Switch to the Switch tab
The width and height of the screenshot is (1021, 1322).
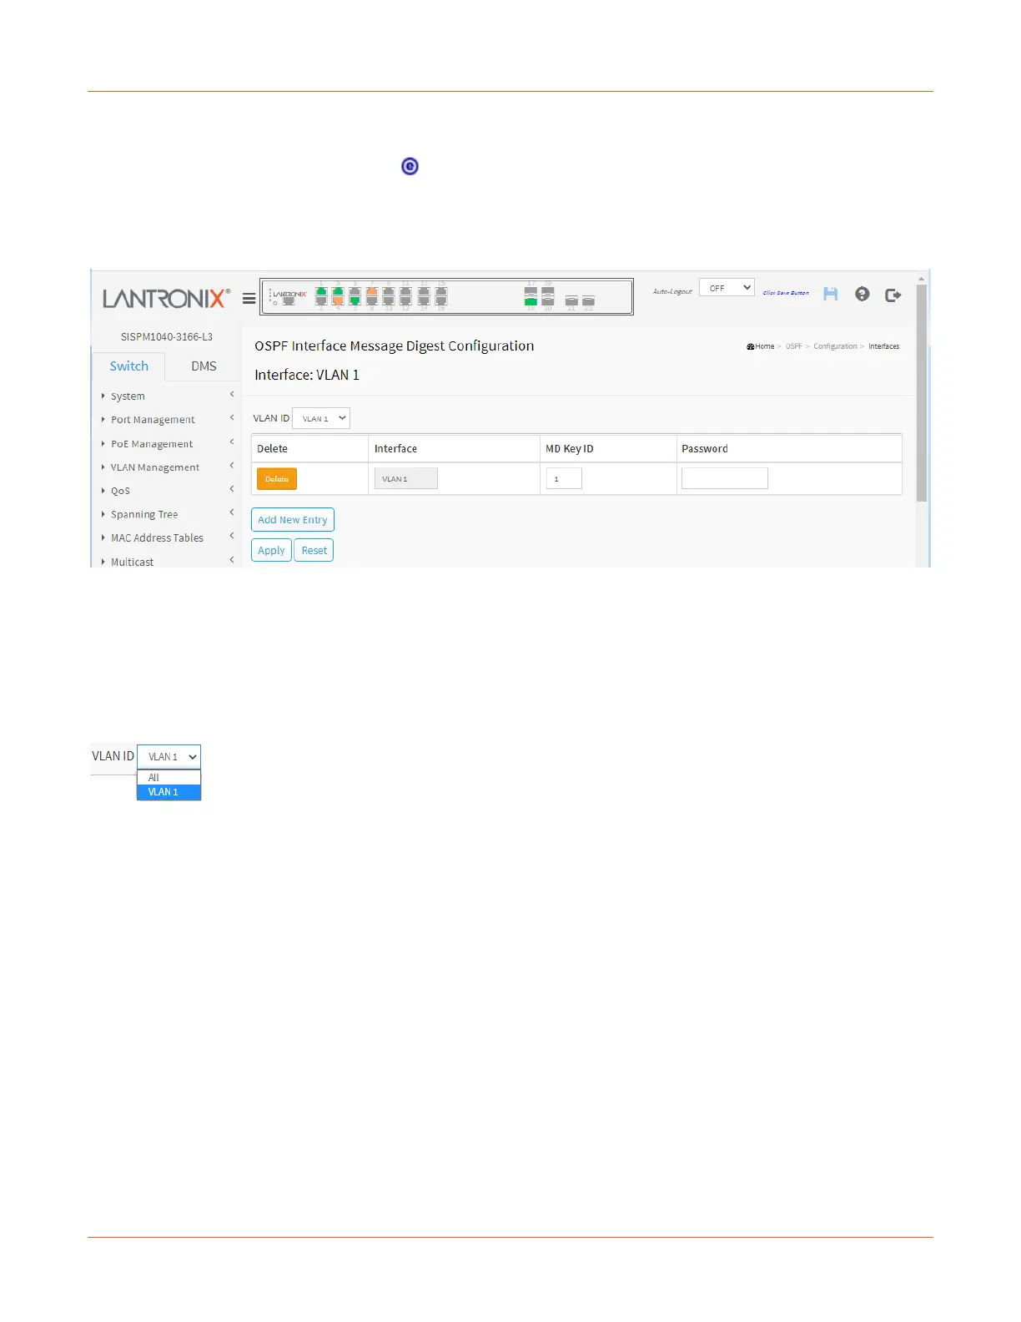pyautogui.click(x=128, y=366)
